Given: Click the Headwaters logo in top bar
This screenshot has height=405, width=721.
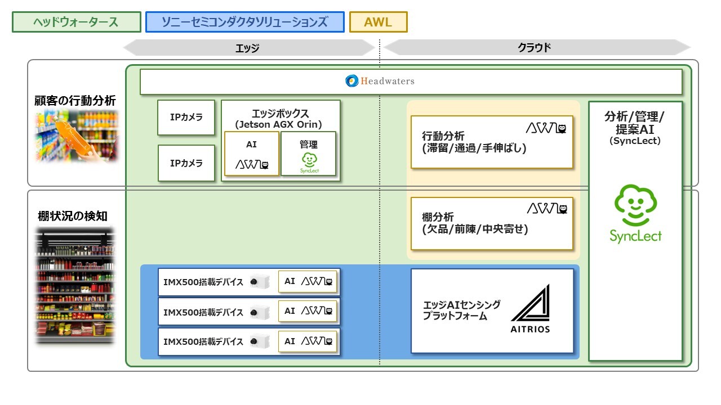Looking at the screenshot, I should tap(380, 81).
